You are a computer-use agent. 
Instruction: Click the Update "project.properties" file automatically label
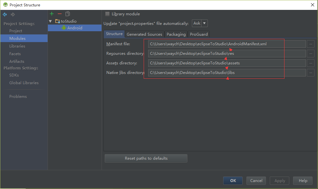(x=146, y=24)
